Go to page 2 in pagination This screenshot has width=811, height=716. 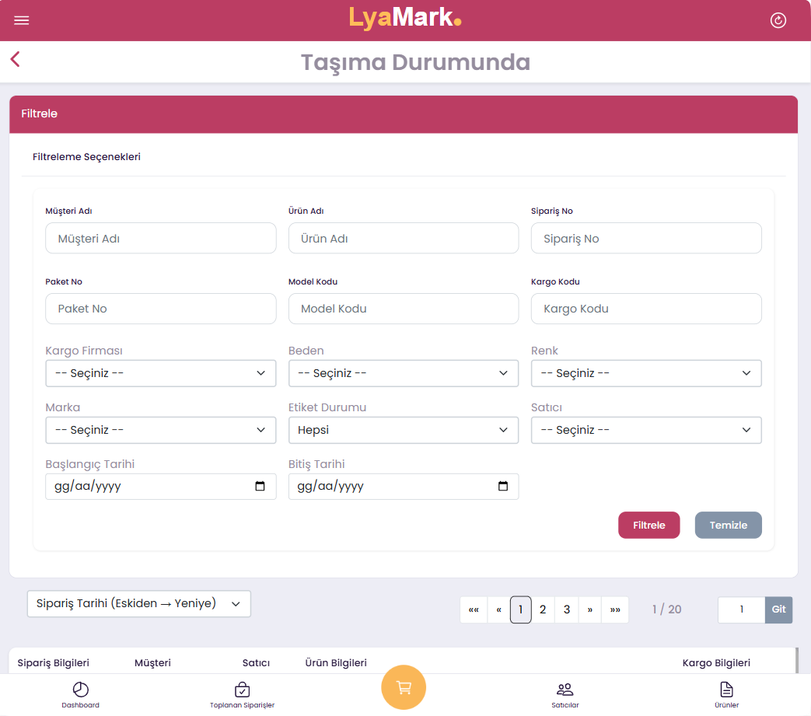click(x=543, y=610)
